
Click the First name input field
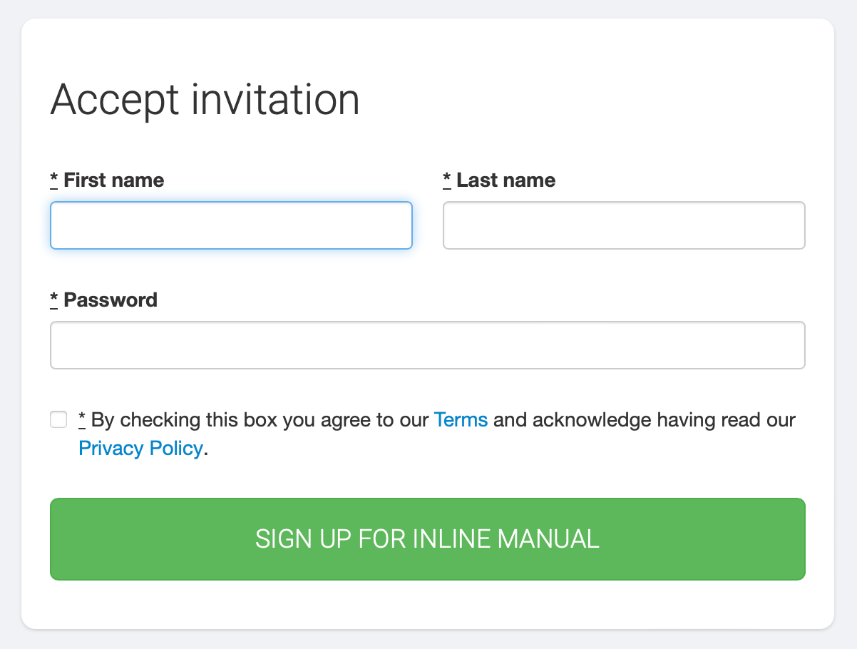tap(231, 225)
